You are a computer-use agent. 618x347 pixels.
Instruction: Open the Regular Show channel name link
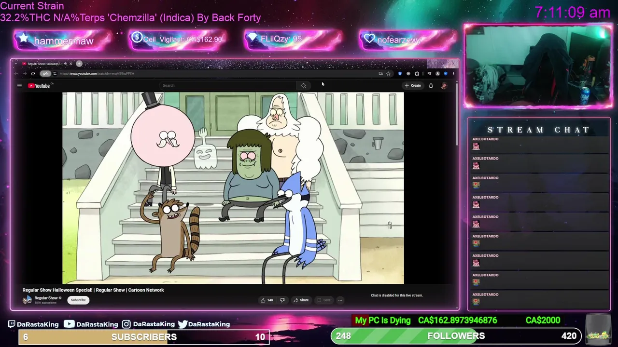click(x=46, y=298)
